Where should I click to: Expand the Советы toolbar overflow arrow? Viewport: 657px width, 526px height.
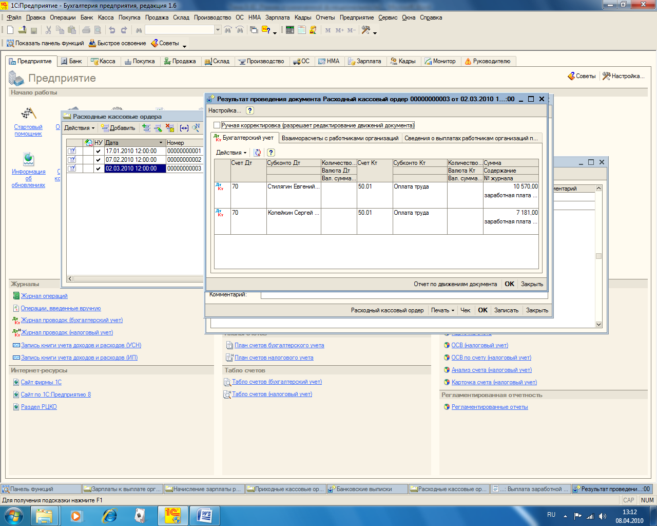(185, 46)
